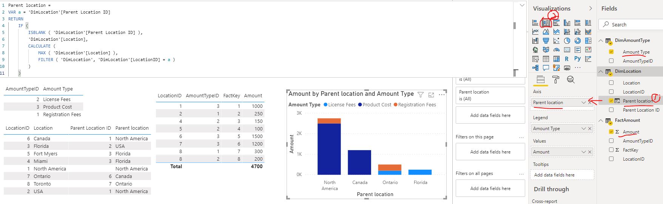Remove Amount from Values
663x204 pixels.
[590, 152]
